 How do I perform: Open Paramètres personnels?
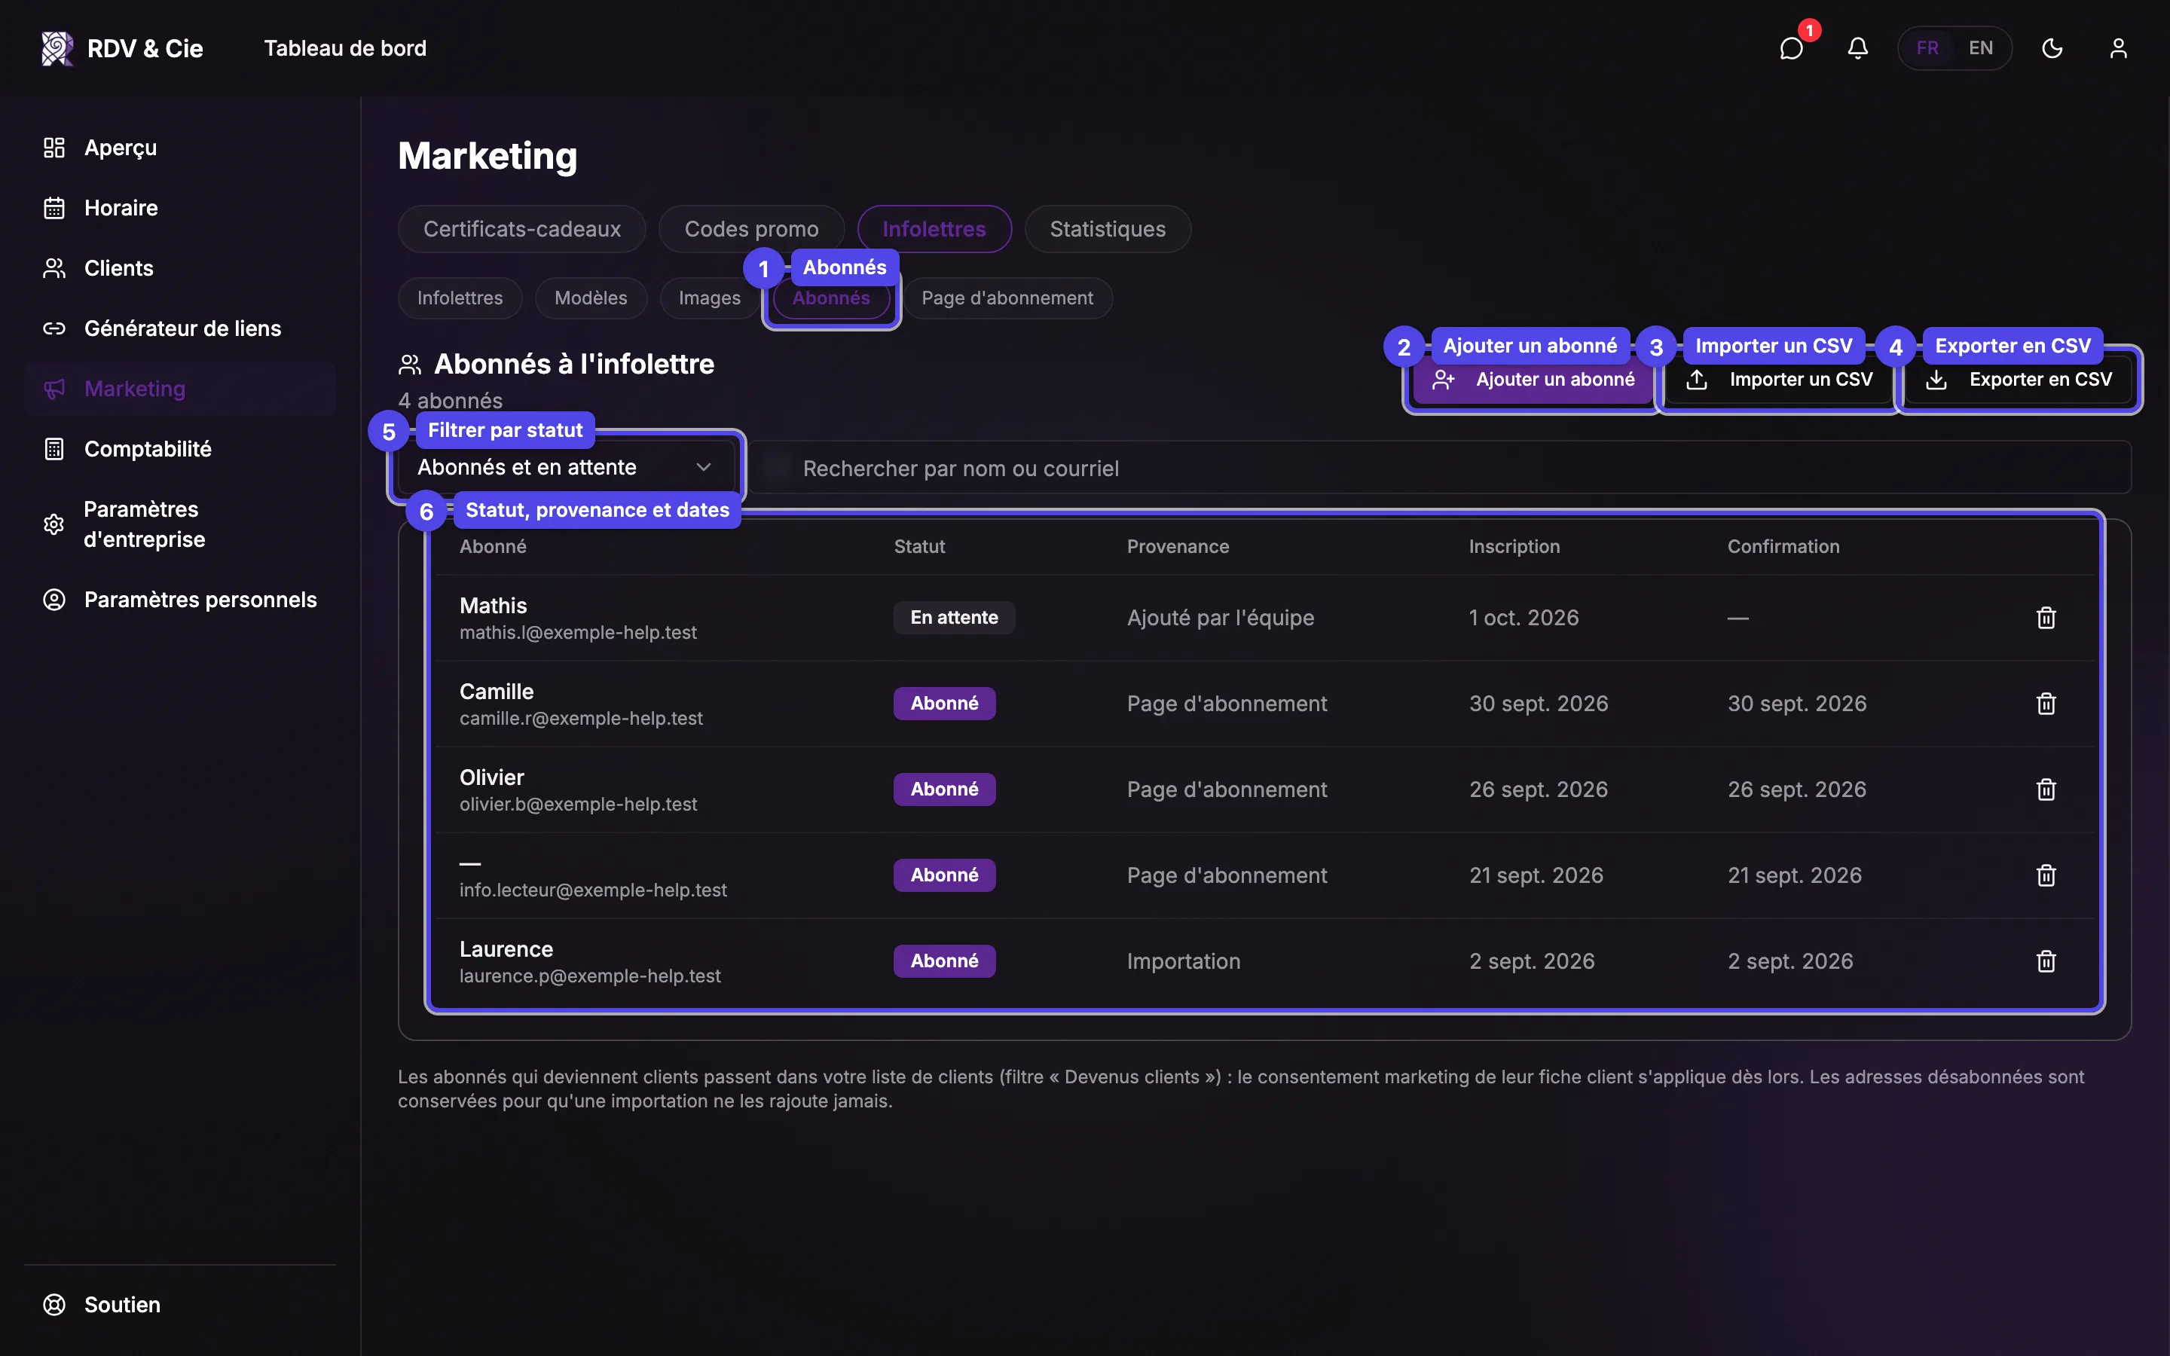click(179, 600)
